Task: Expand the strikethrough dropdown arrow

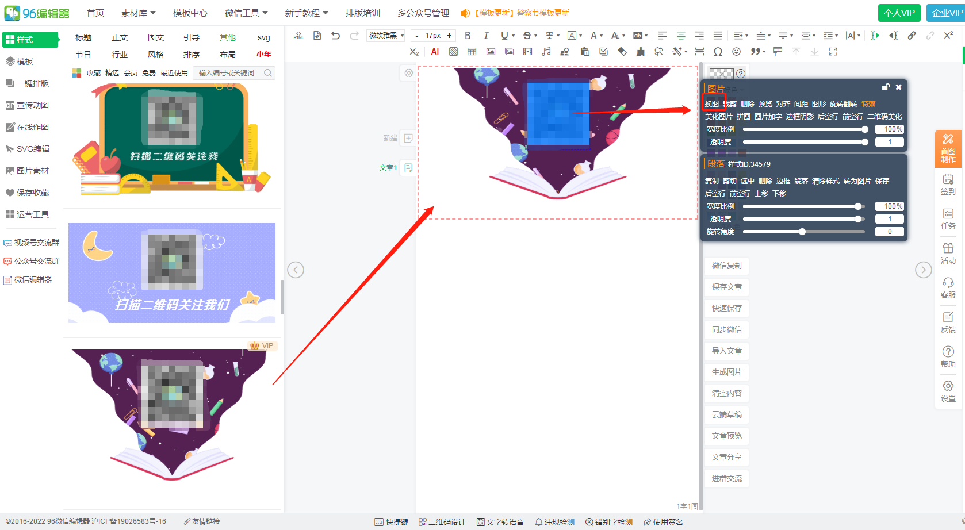Action: pyautogui.click(x=535, y=36)
